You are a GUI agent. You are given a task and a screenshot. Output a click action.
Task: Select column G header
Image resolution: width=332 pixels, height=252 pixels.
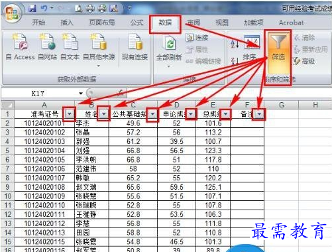tap(281, 105)
